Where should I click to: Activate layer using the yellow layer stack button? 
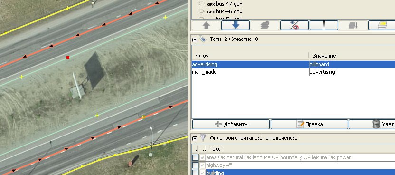382,26
